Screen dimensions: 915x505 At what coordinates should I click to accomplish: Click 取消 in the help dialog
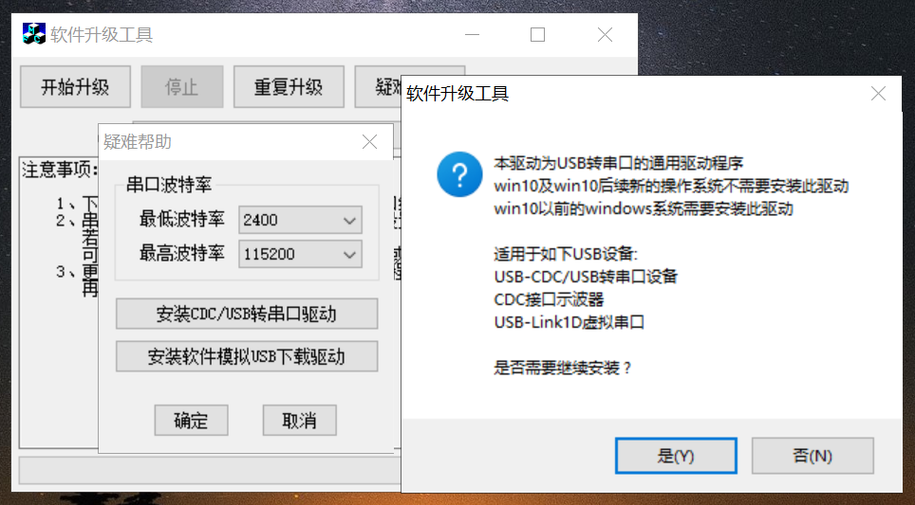click(299, 421)
